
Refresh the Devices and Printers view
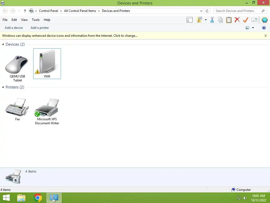point(207,11)
